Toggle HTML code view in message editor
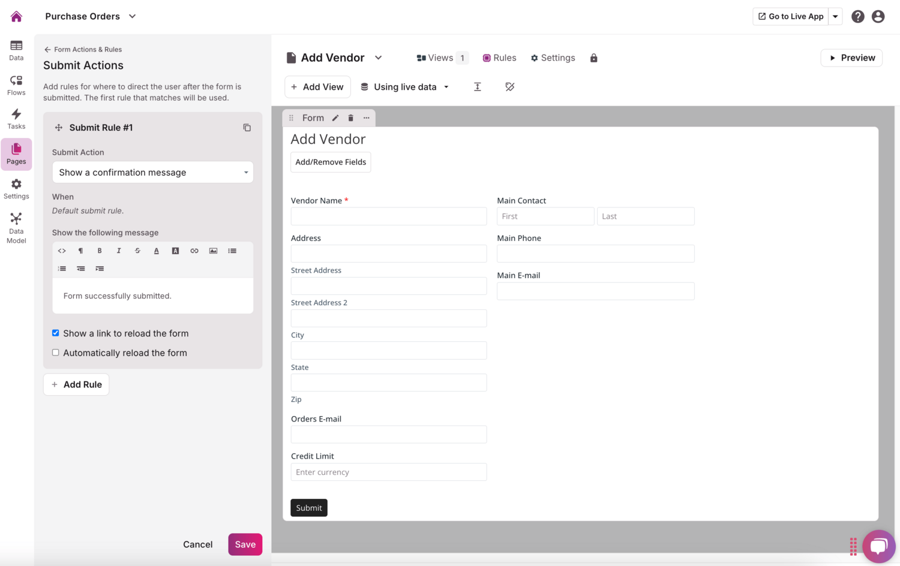Screen dimensions: 900x566 tap(62, 251)
